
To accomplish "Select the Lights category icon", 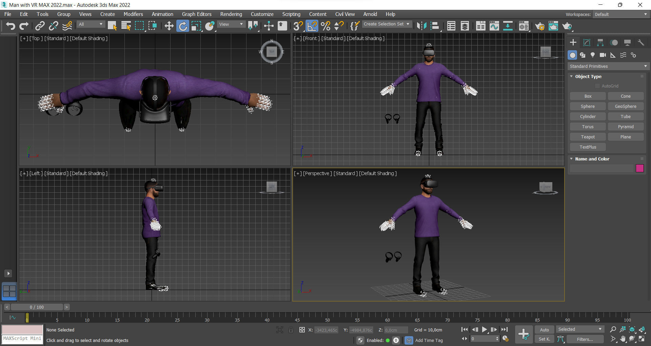I will click(593, 55).
